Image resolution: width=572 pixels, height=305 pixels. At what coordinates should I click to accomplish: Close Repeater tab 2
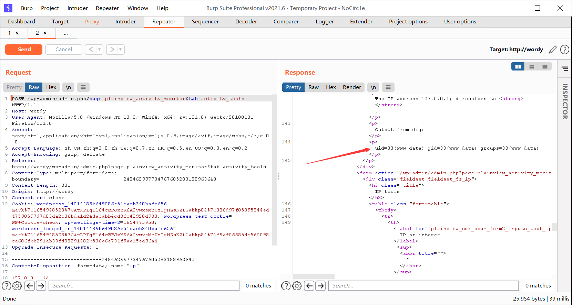pyautogui.click(x=45, y=33)
